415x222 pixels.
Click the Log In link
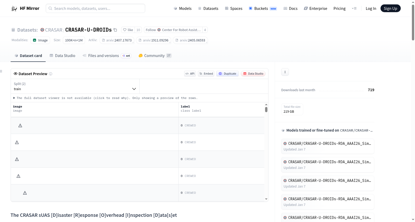click(x=371, y=9)
